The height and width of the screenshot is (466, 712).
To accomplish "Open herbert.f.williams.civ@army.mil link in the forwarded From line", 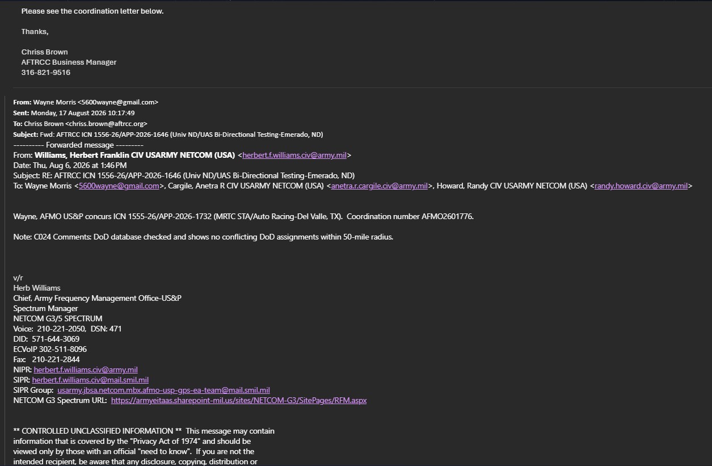I will pos(294,155).
